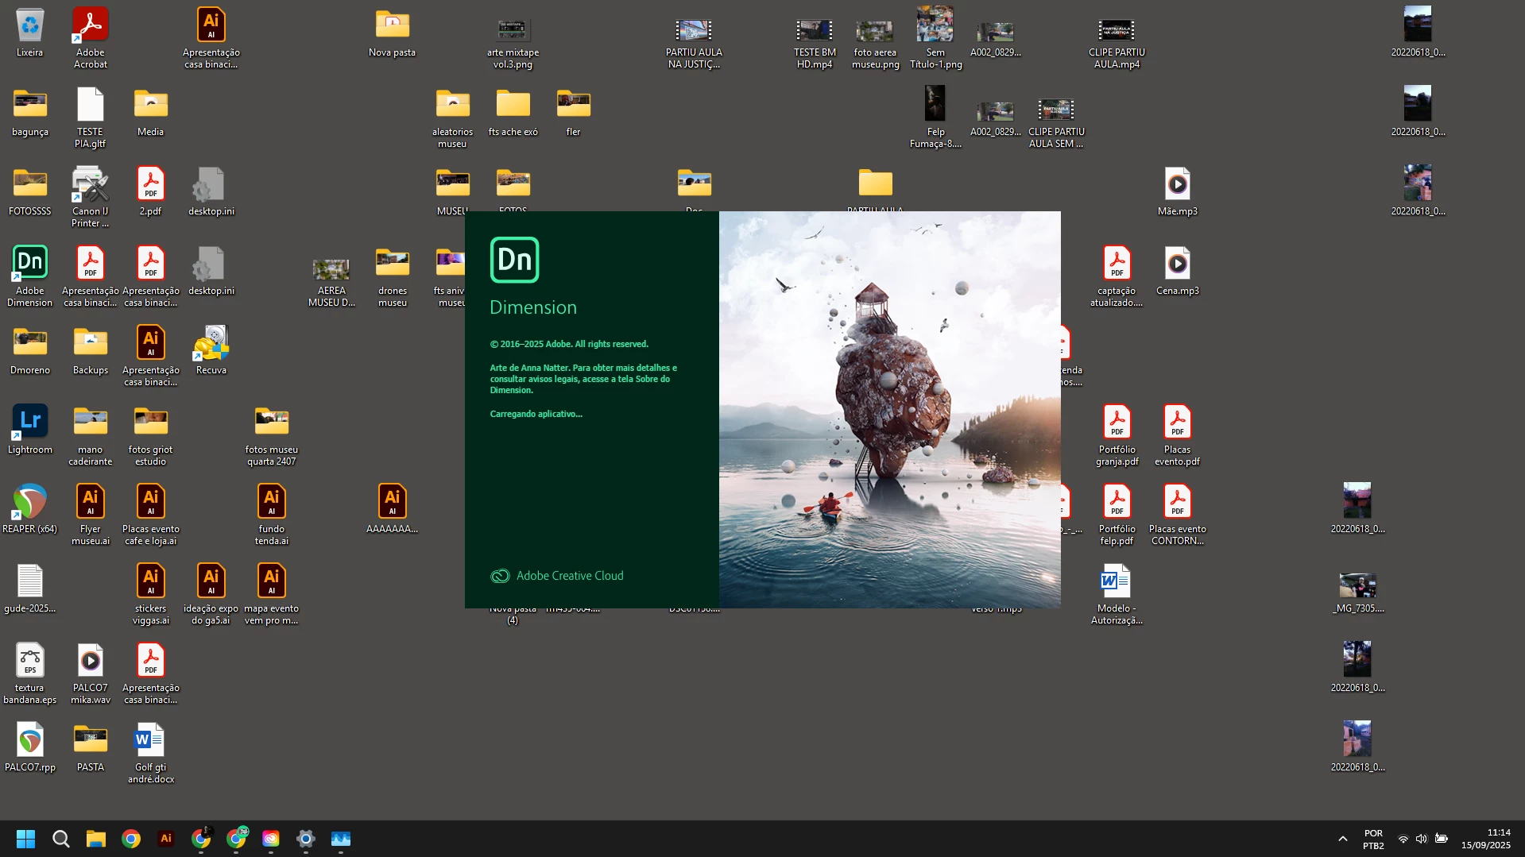Select the Lixeira recycle bin icon
Viewport: 1525px width, 857px height.
(29, 33)
